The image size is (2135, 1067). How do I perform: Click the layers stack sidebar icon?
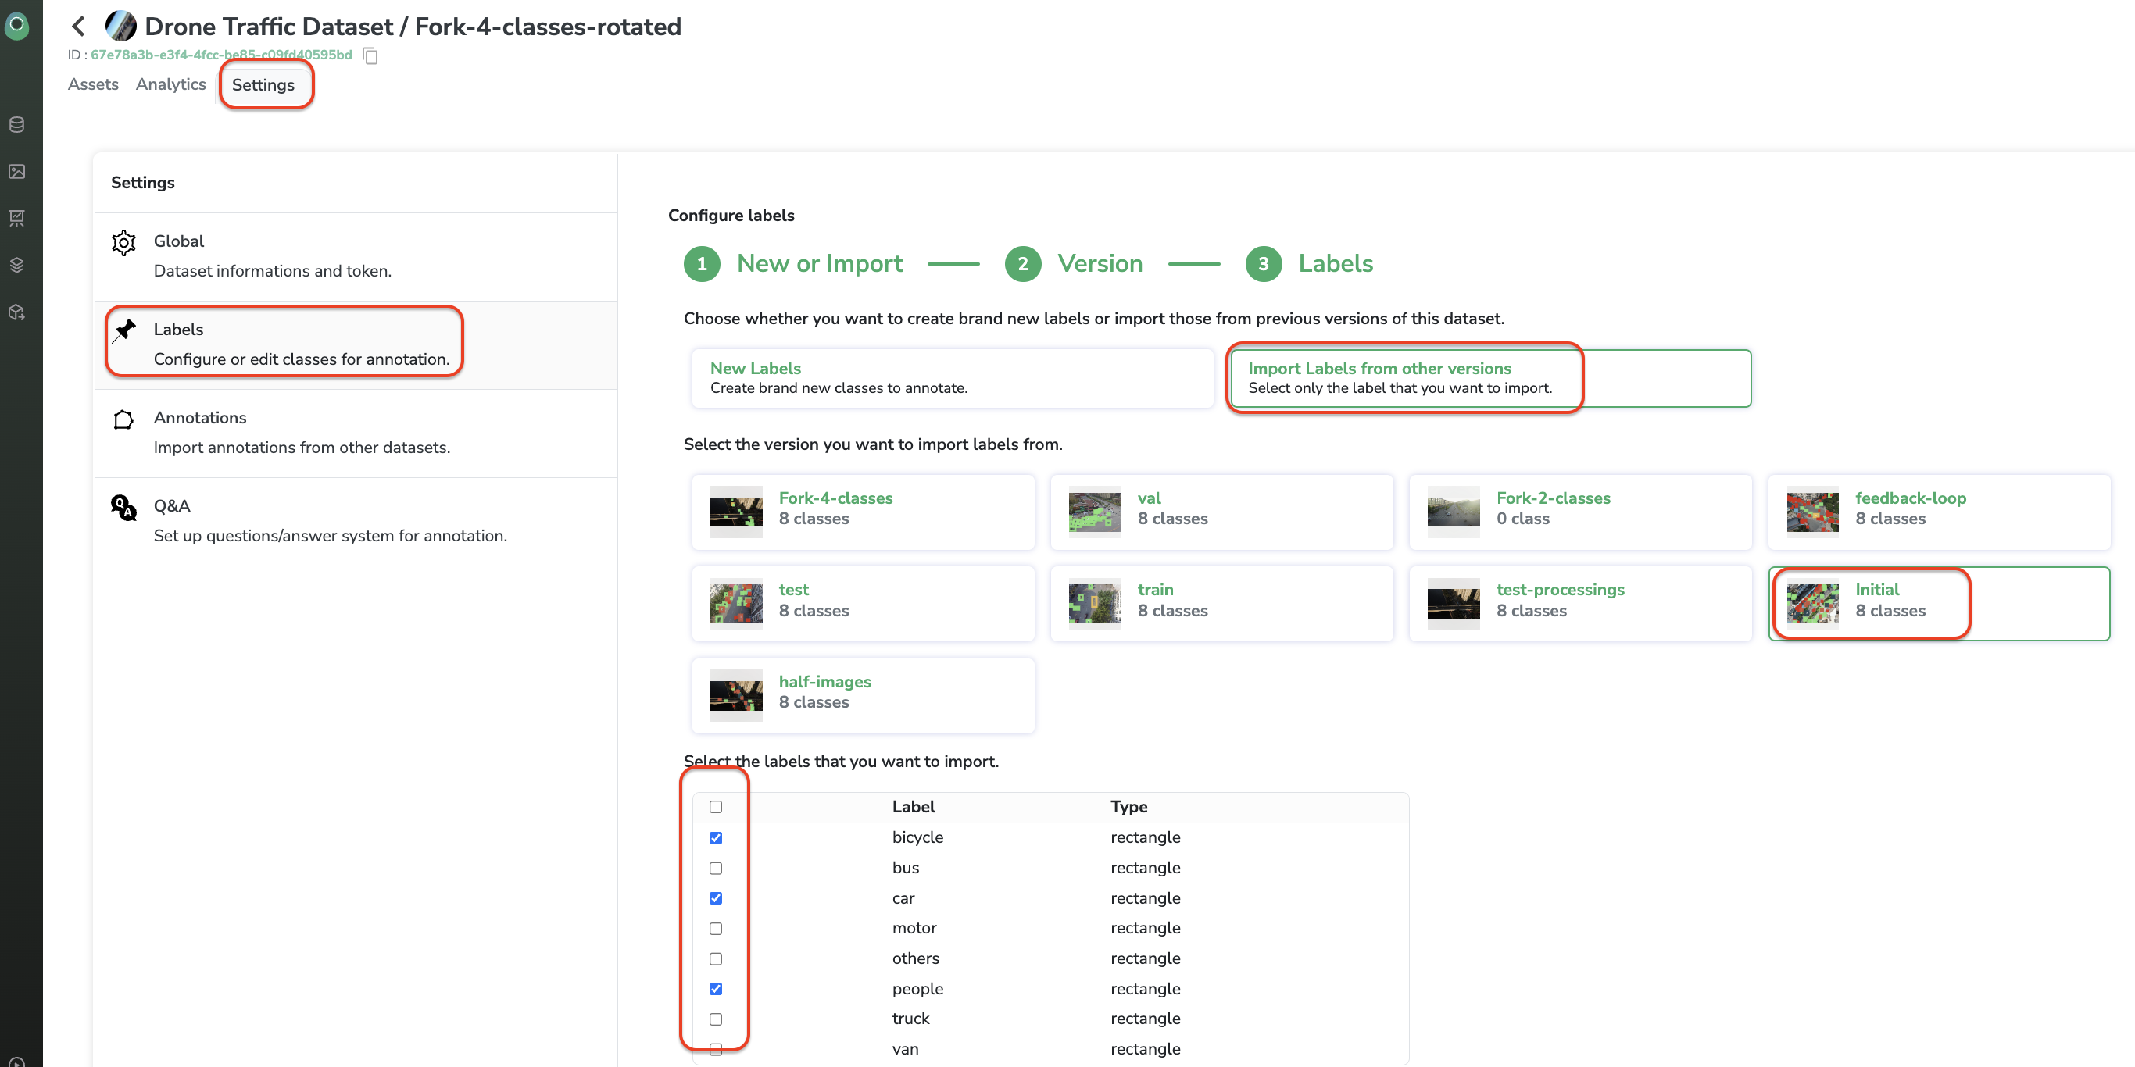tap(16, 265)
